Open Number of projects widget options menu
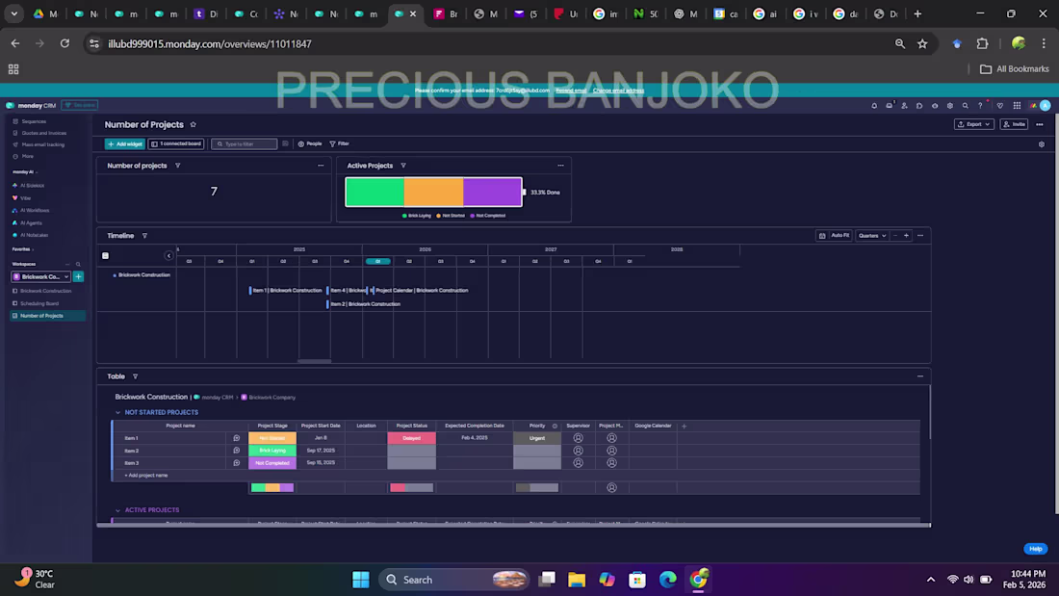The width and height of the screenshot is (1059, 596). pos(321,166)
